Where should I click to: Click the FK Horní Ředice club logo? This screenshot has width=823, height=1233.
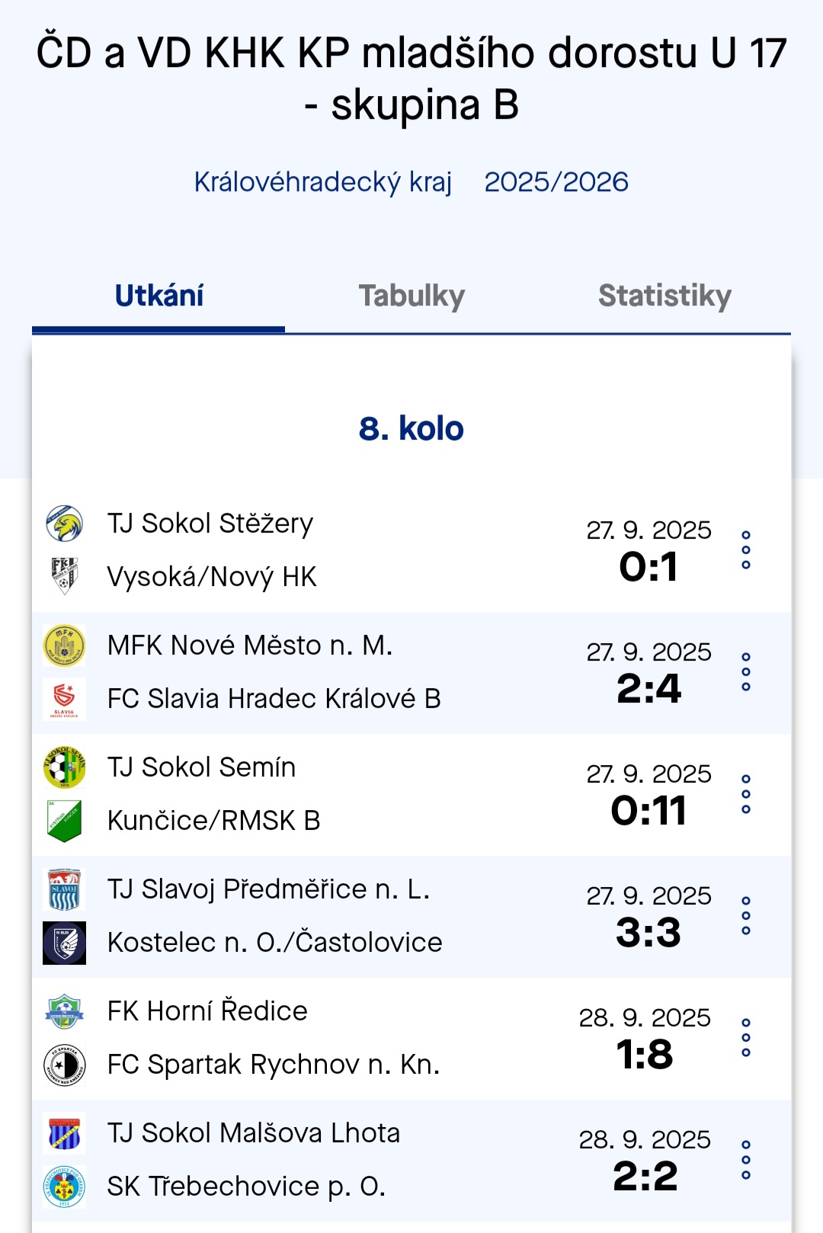tap(64, 1011)
